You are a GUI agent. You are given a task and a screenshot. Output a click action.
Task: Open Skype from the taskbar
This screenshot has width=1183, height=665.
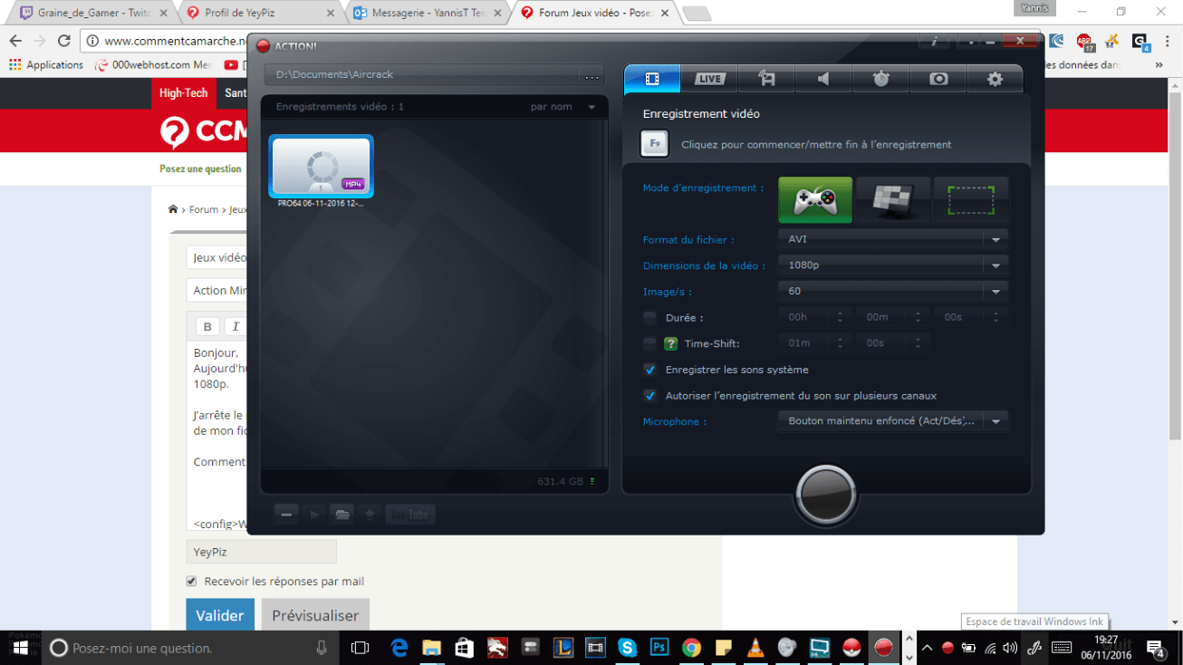[627, 648]
